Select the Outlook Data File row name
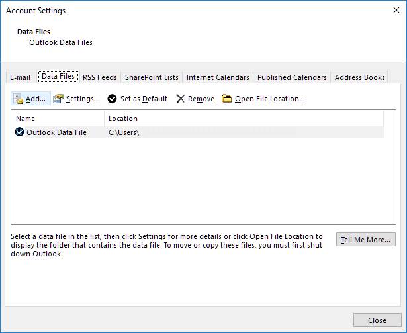The image size is (407, 333). coord(56,132)
